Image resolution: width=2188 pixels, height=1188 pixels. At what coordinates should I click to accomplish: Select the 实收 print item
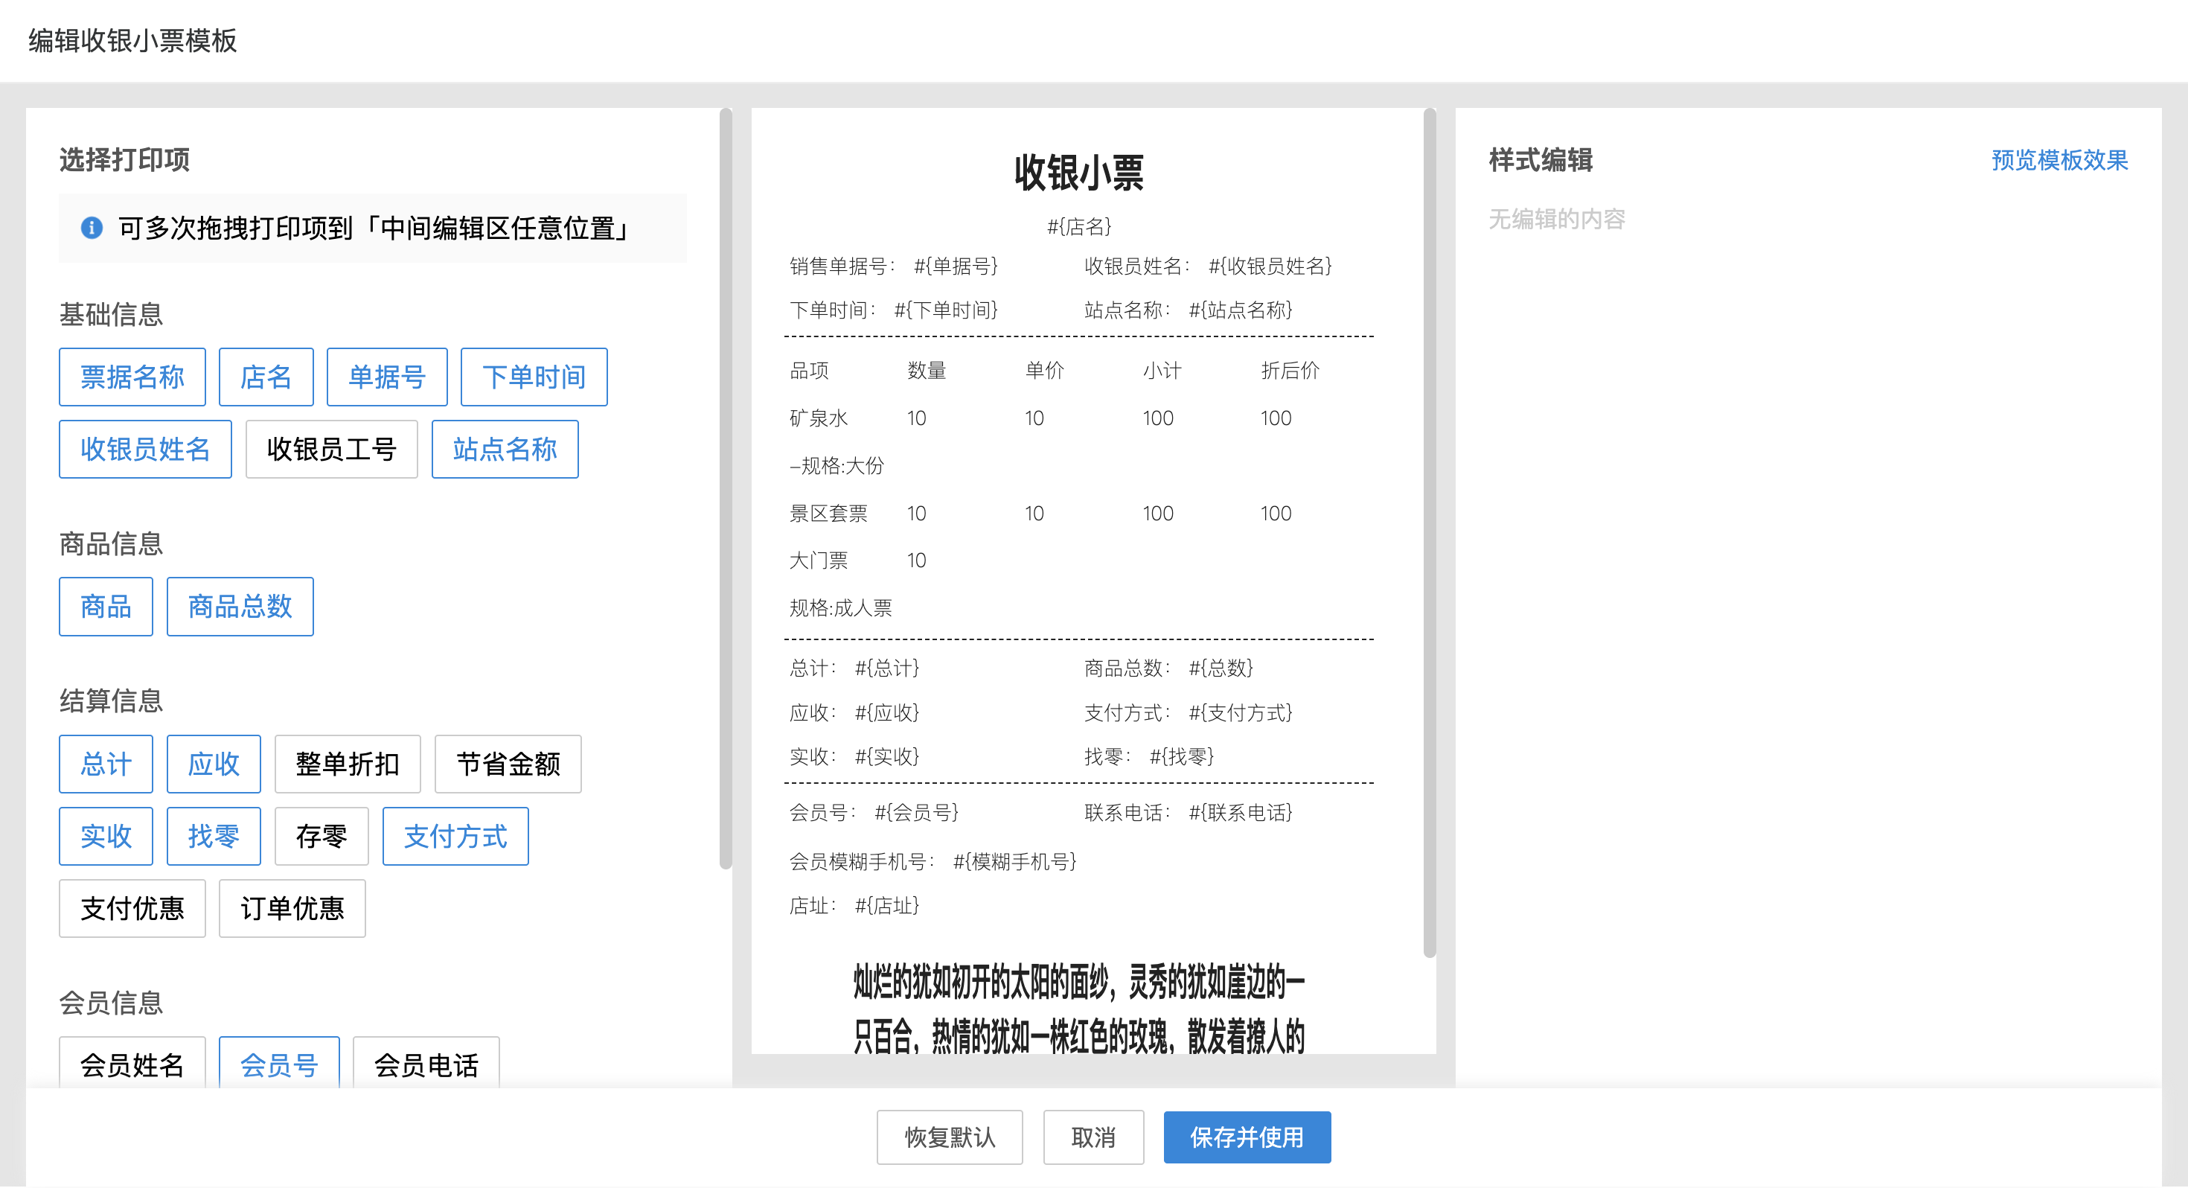pyautogui.click(x=106, y=835)
